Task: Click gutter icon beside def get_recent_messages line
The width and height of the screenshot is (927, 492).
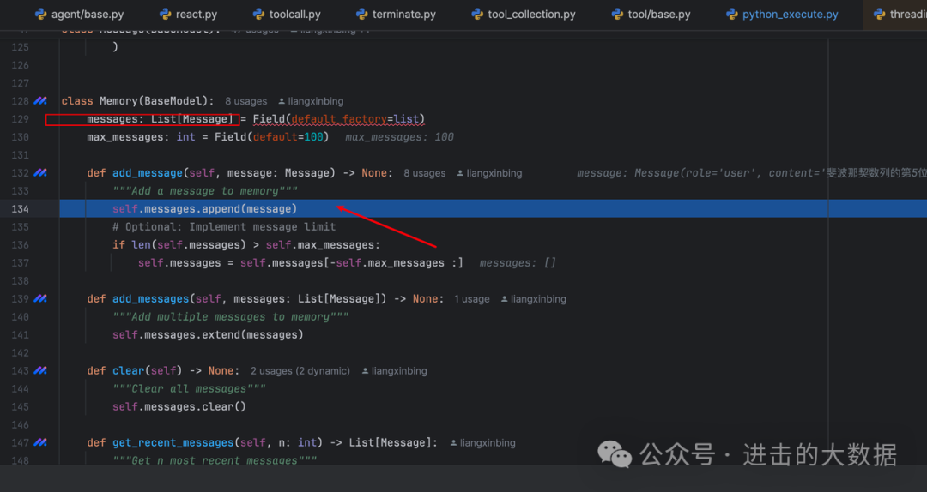Action: click(x=40, y=442)
